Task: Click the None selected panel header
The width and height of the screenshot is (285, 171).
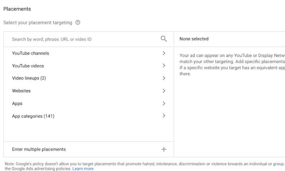Action: (x=194, y=39)
